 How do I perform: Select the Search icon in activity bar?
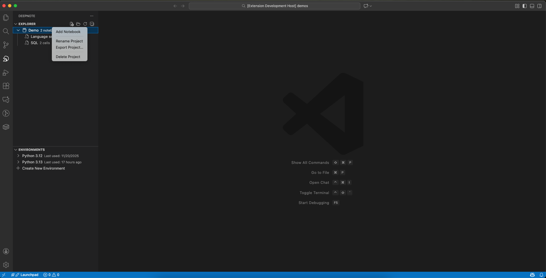click(x=6, y=31)
